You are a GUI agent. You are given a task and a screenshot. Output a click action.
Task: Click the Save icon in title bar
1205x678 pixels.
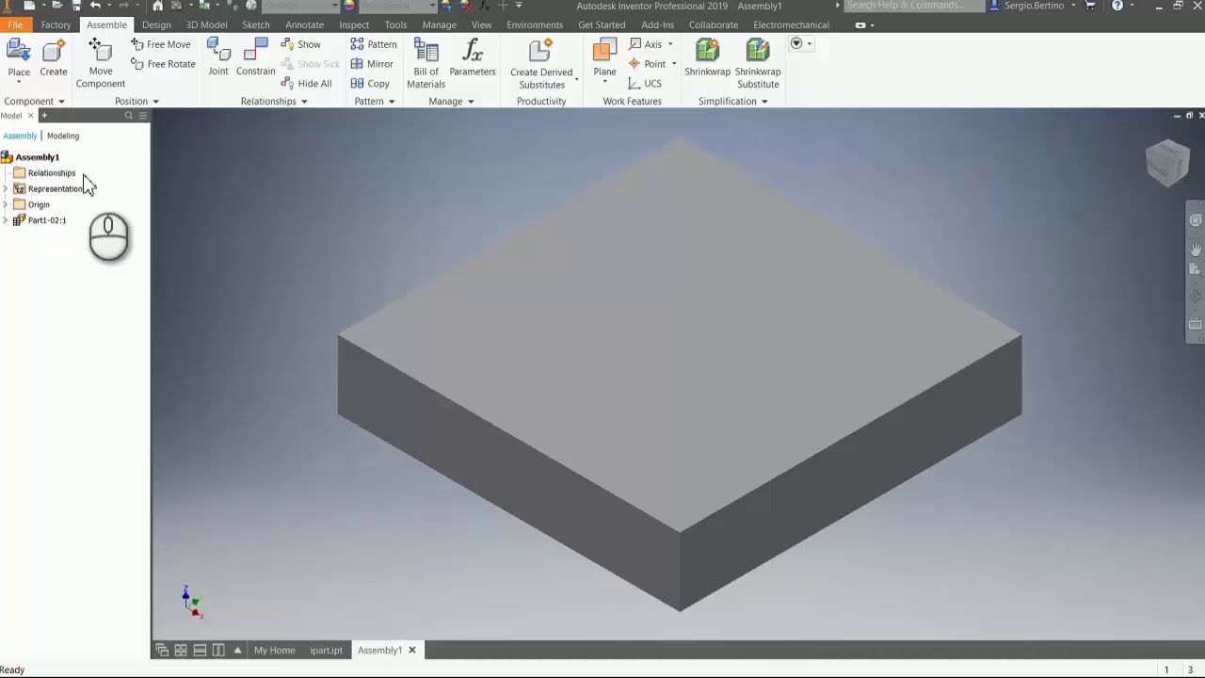77,6
